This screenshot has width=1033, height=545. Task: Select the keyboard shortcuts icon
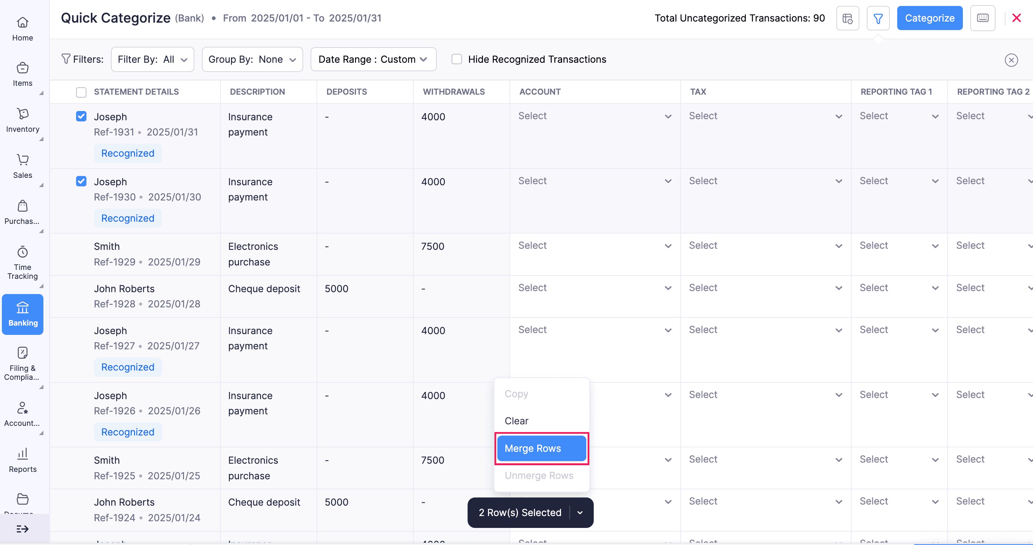pyautogui.click(x=983, y=18)
